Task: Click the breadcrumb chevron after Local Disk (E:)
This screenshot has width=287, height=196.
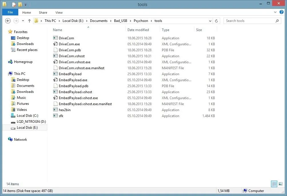Action: click(x=87, y=21)
